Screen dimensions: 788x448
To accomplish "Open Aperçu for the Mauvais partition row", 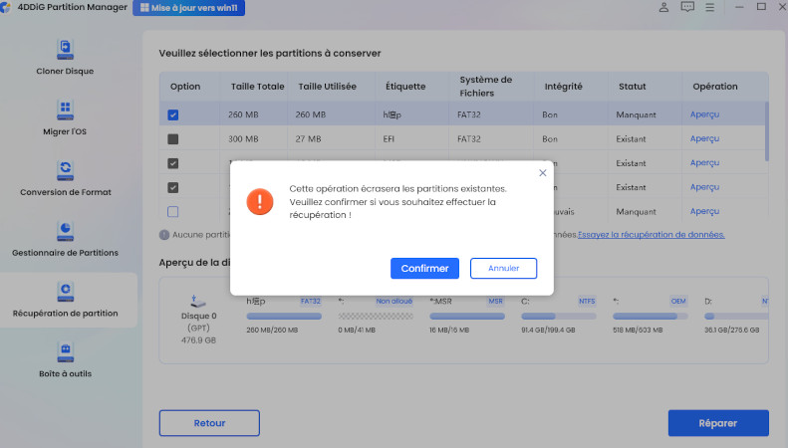I will tap(704, 211).
